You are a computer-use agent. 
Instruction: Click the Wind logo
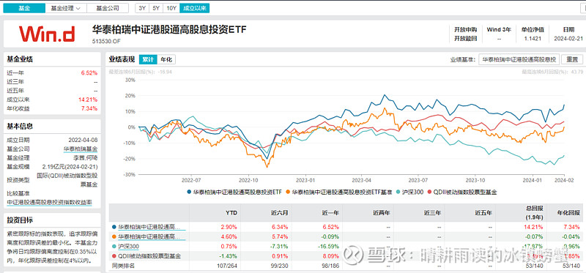[47, 34]
